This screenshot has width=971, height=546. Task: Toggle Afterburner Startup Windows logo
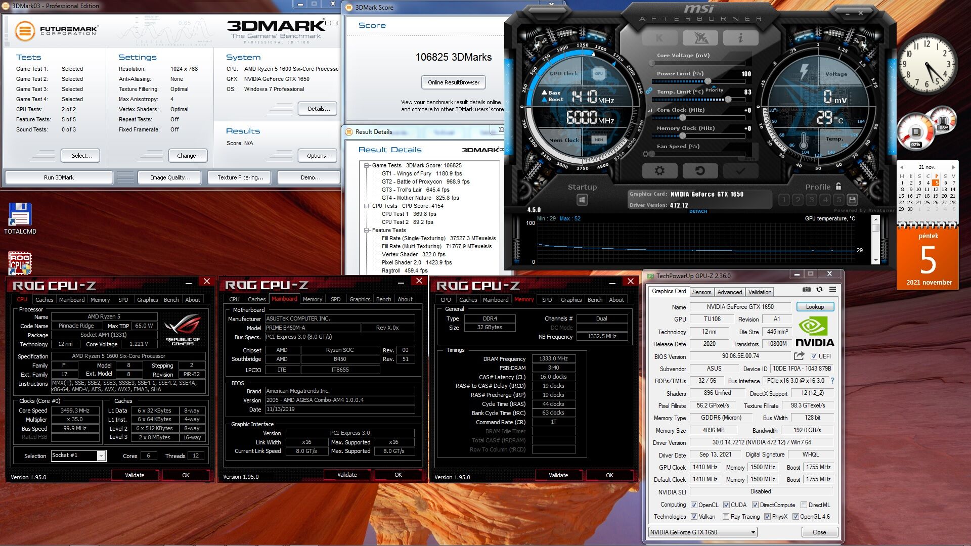[x=582, y=200]
